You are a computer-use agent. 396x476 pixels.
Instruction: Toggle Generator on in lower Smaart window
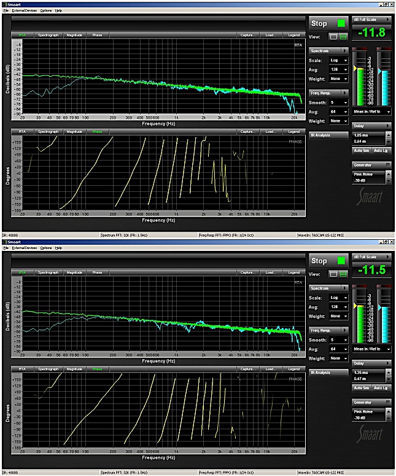(388, 402)
